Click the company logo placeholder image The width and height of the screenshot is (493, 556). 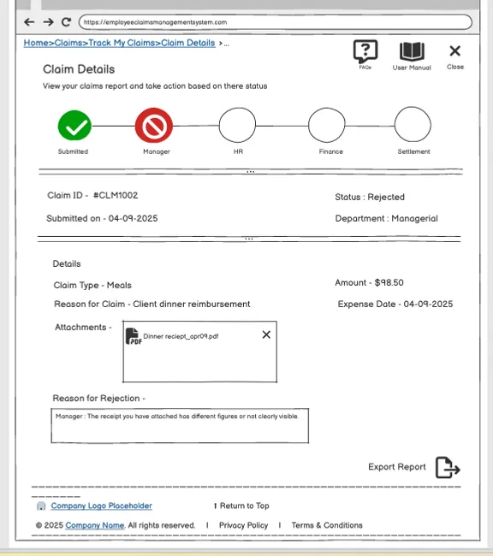[x=41, y=506]
